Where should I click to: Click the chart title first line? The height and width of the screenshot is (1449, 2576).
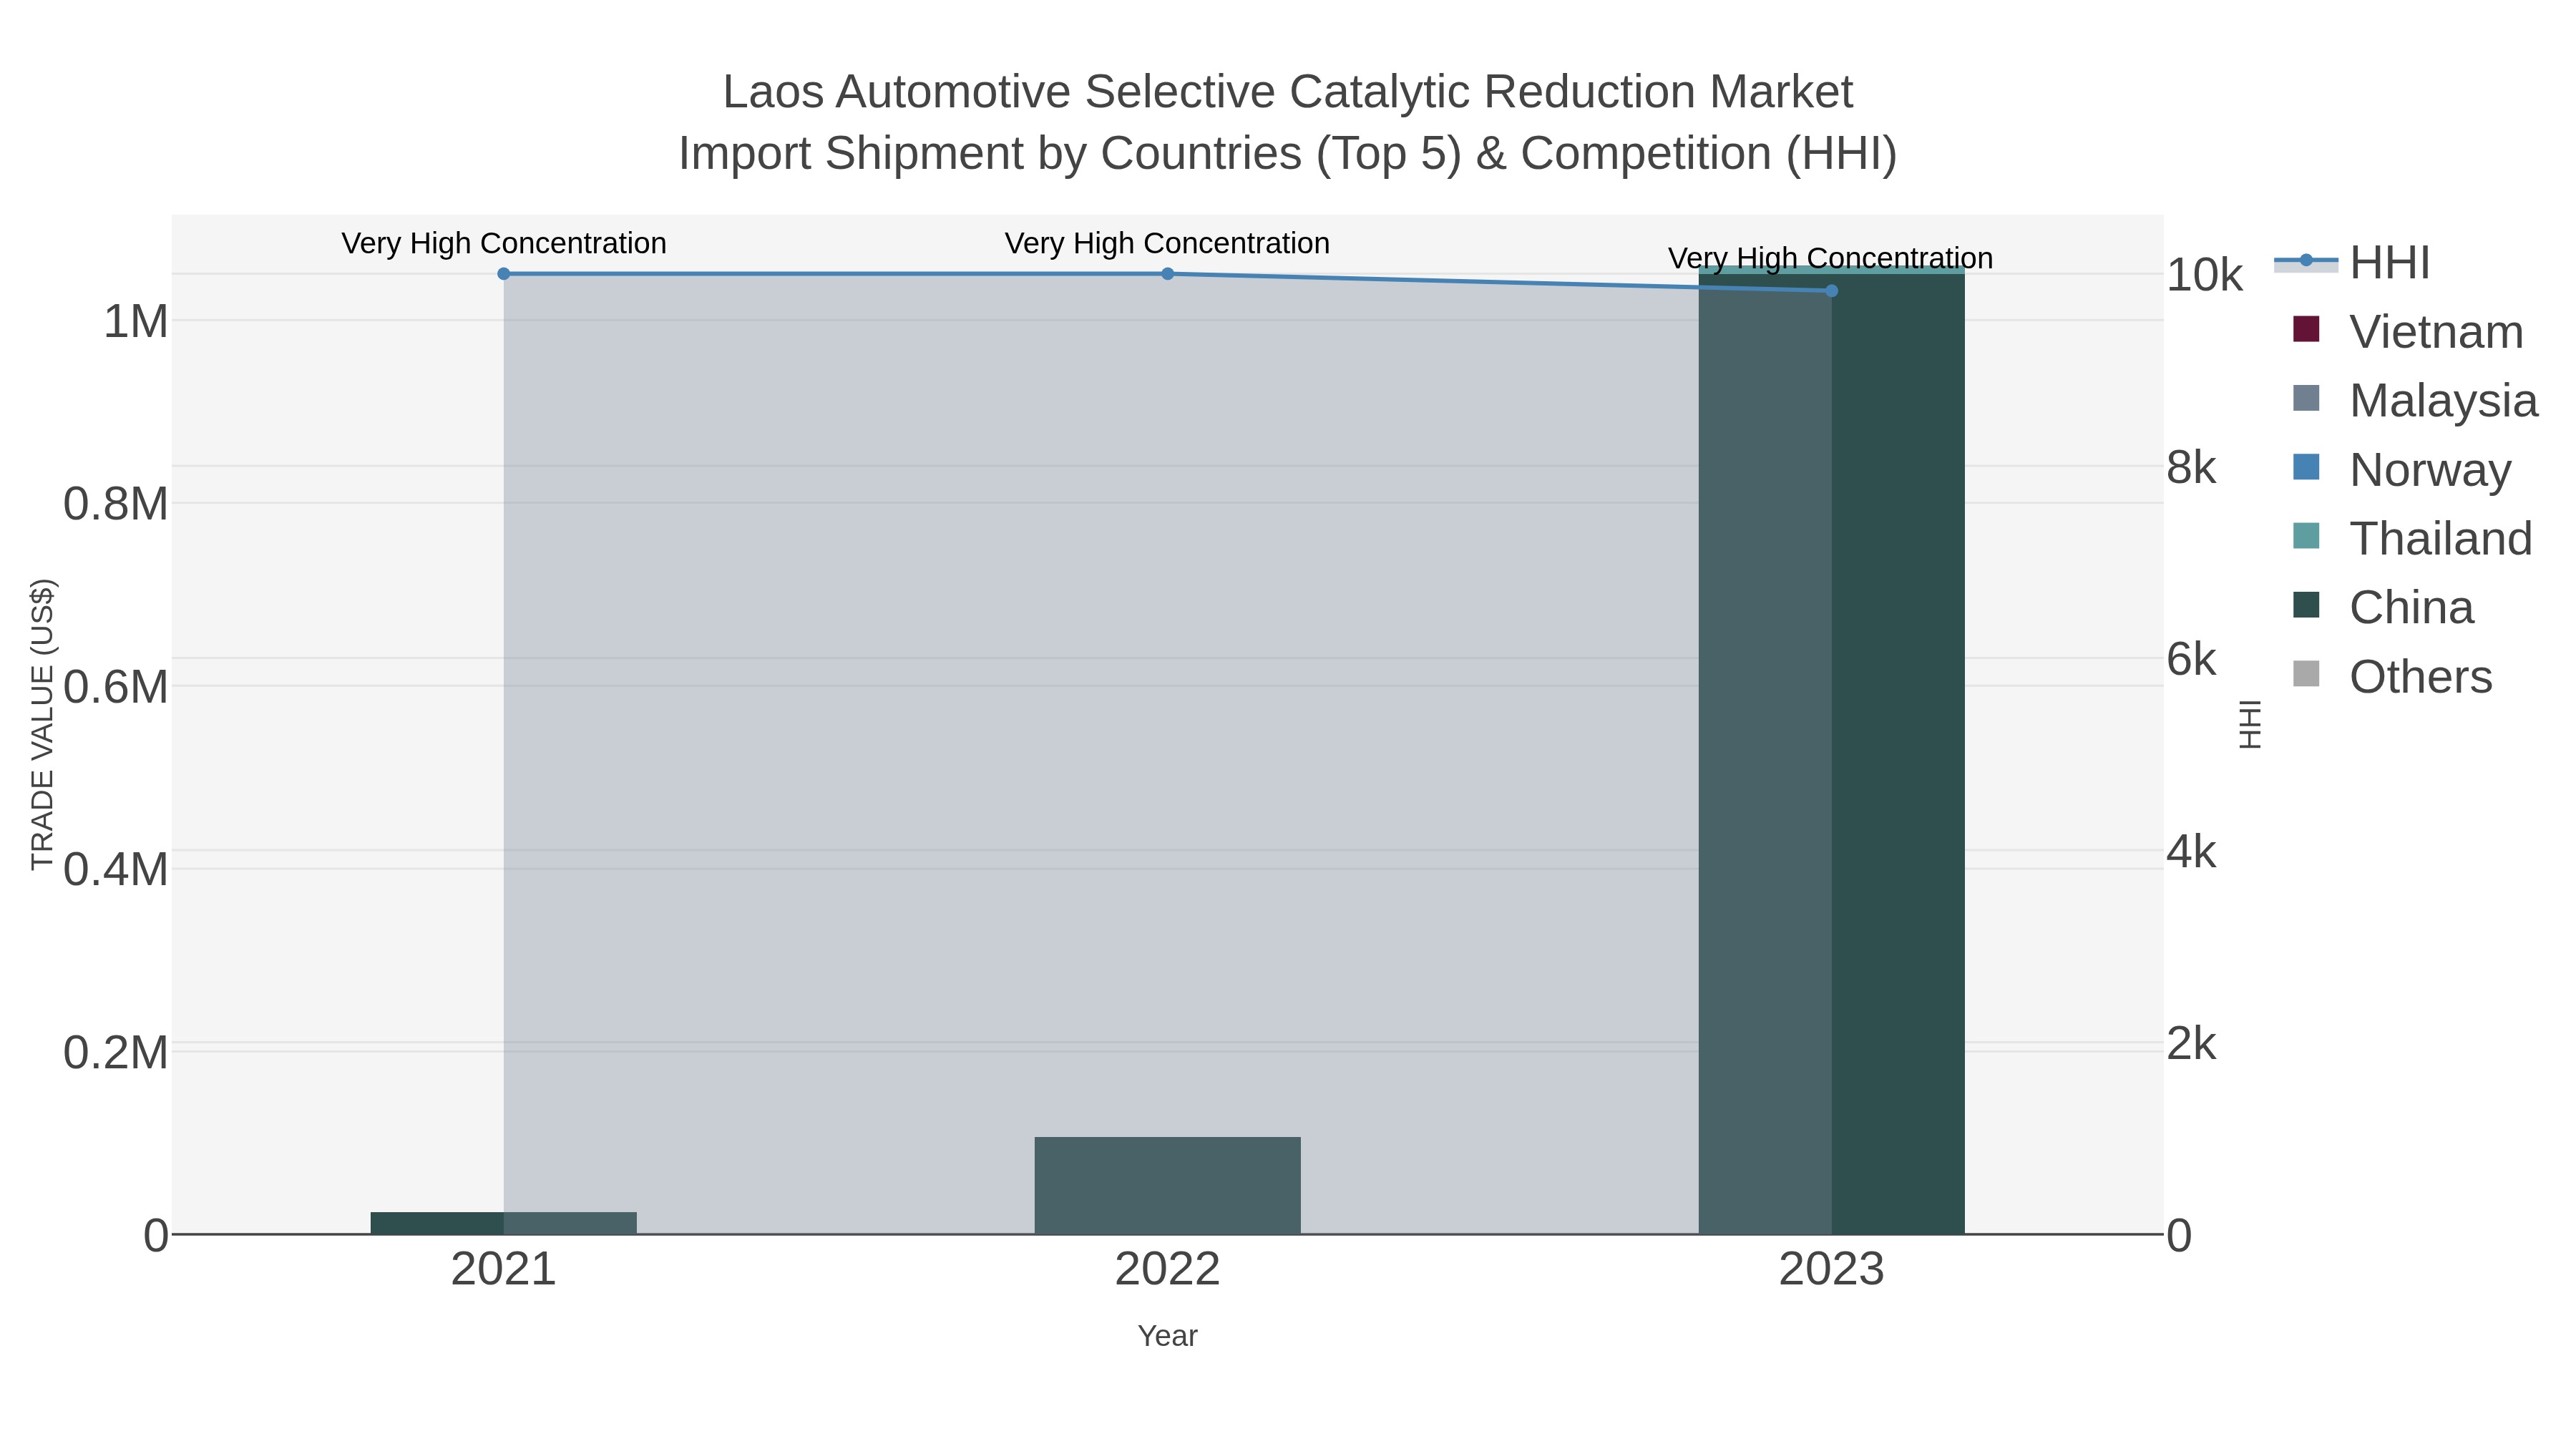[1288, 92]
